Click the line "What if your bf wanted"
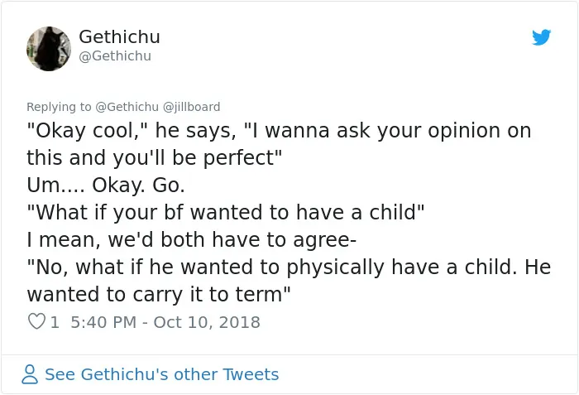This screenshot has height=395, width=579. click(x=225, y=212)
